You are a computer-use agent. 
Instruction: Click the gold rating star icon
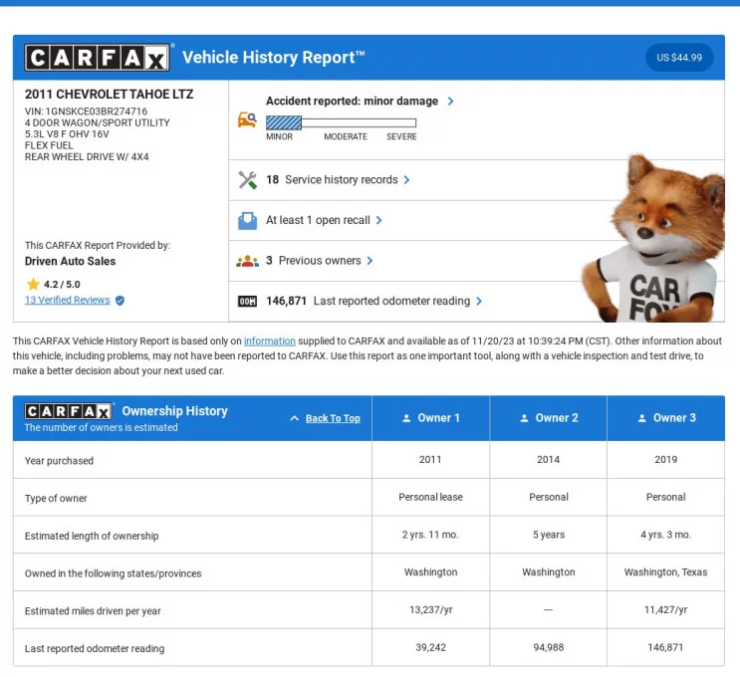[x=32, y=284]
